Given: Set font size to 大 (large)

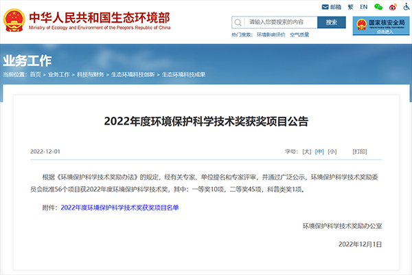Looking at the screenshot, I should [306, 151].
